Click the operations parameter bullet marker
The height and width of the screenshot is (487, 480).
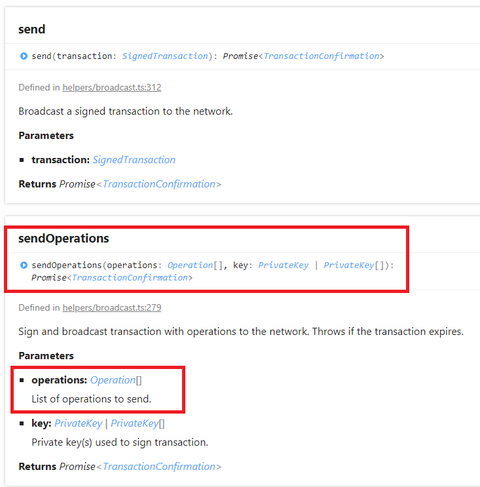[x=22, y=380]
